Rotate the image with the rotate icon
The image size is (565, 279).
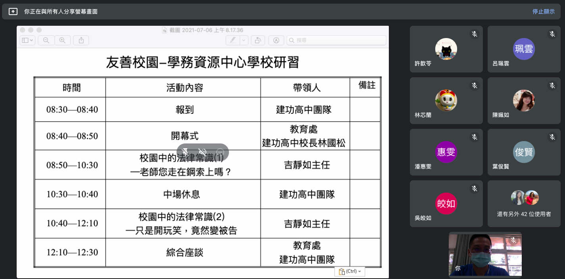click(x=258, y=40)
